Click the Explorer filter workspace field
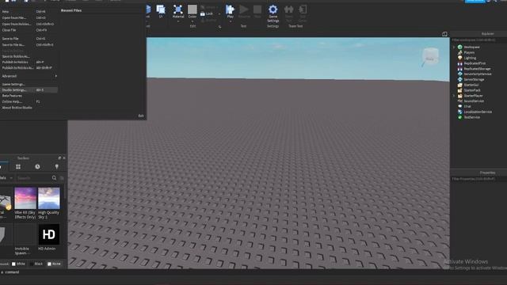 click(x=478, y=40)
